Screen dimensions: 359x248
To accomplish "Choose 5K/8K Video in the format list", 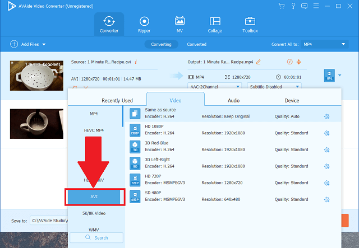I will pos(94,213).
